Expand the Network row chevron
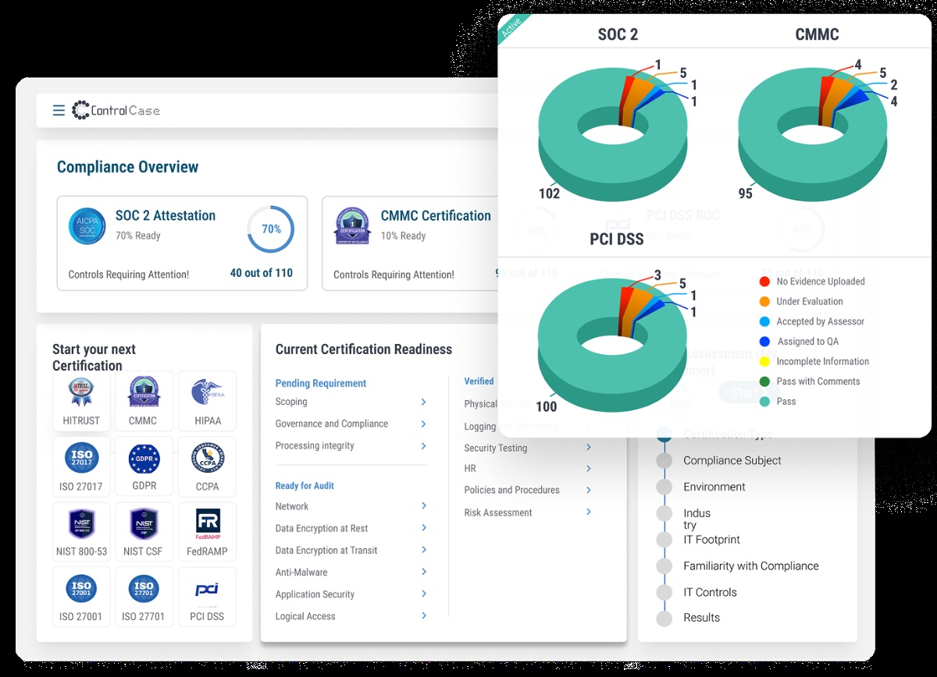Image resolution: width=937 pixels, height=677 pixels. coord(424,505)
